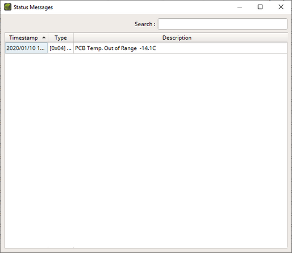292x253 pixels.
Task: Select the [0x04] type cell
Action: (61, 48)
